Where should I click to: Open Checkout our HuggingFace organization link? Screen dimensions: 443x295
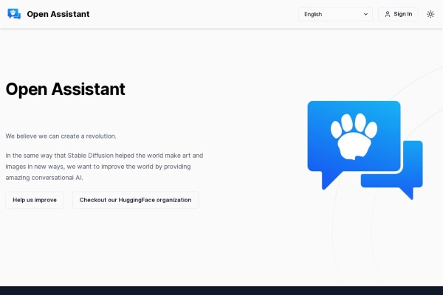135,200
